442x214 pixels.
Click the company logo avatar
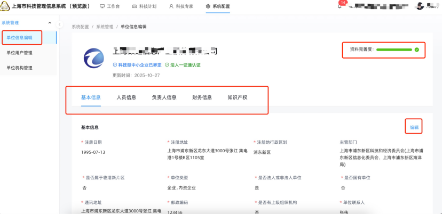pyautogui.click(x=94, y=58)
